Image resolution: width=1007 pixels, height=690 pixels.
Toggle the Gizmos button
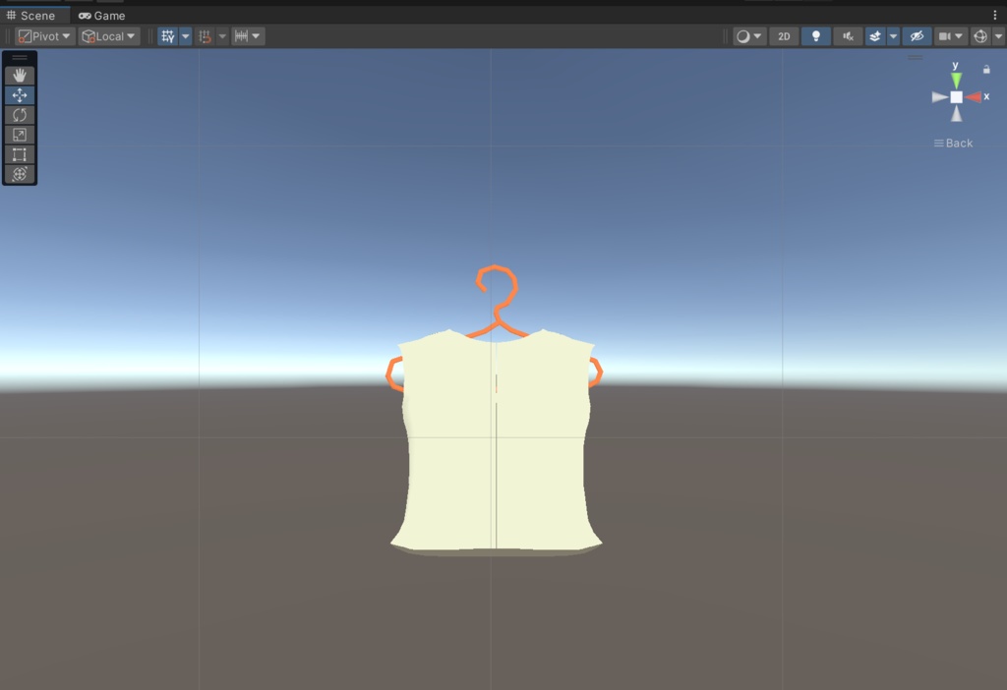[980, 36]
